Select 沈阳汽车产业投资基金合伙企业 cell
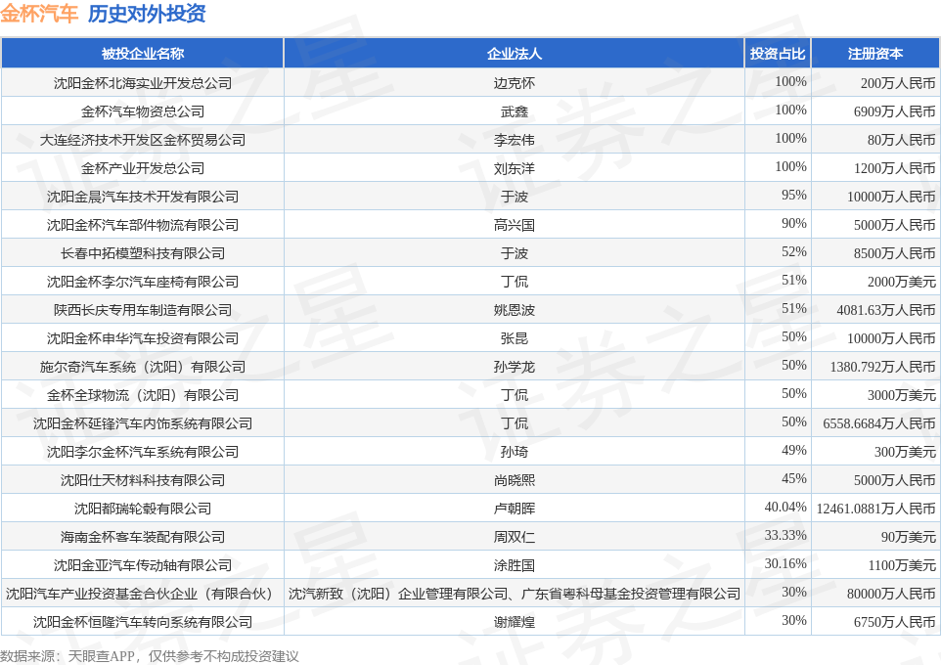Viewport: 941px width, 665px height. [142, 594]
